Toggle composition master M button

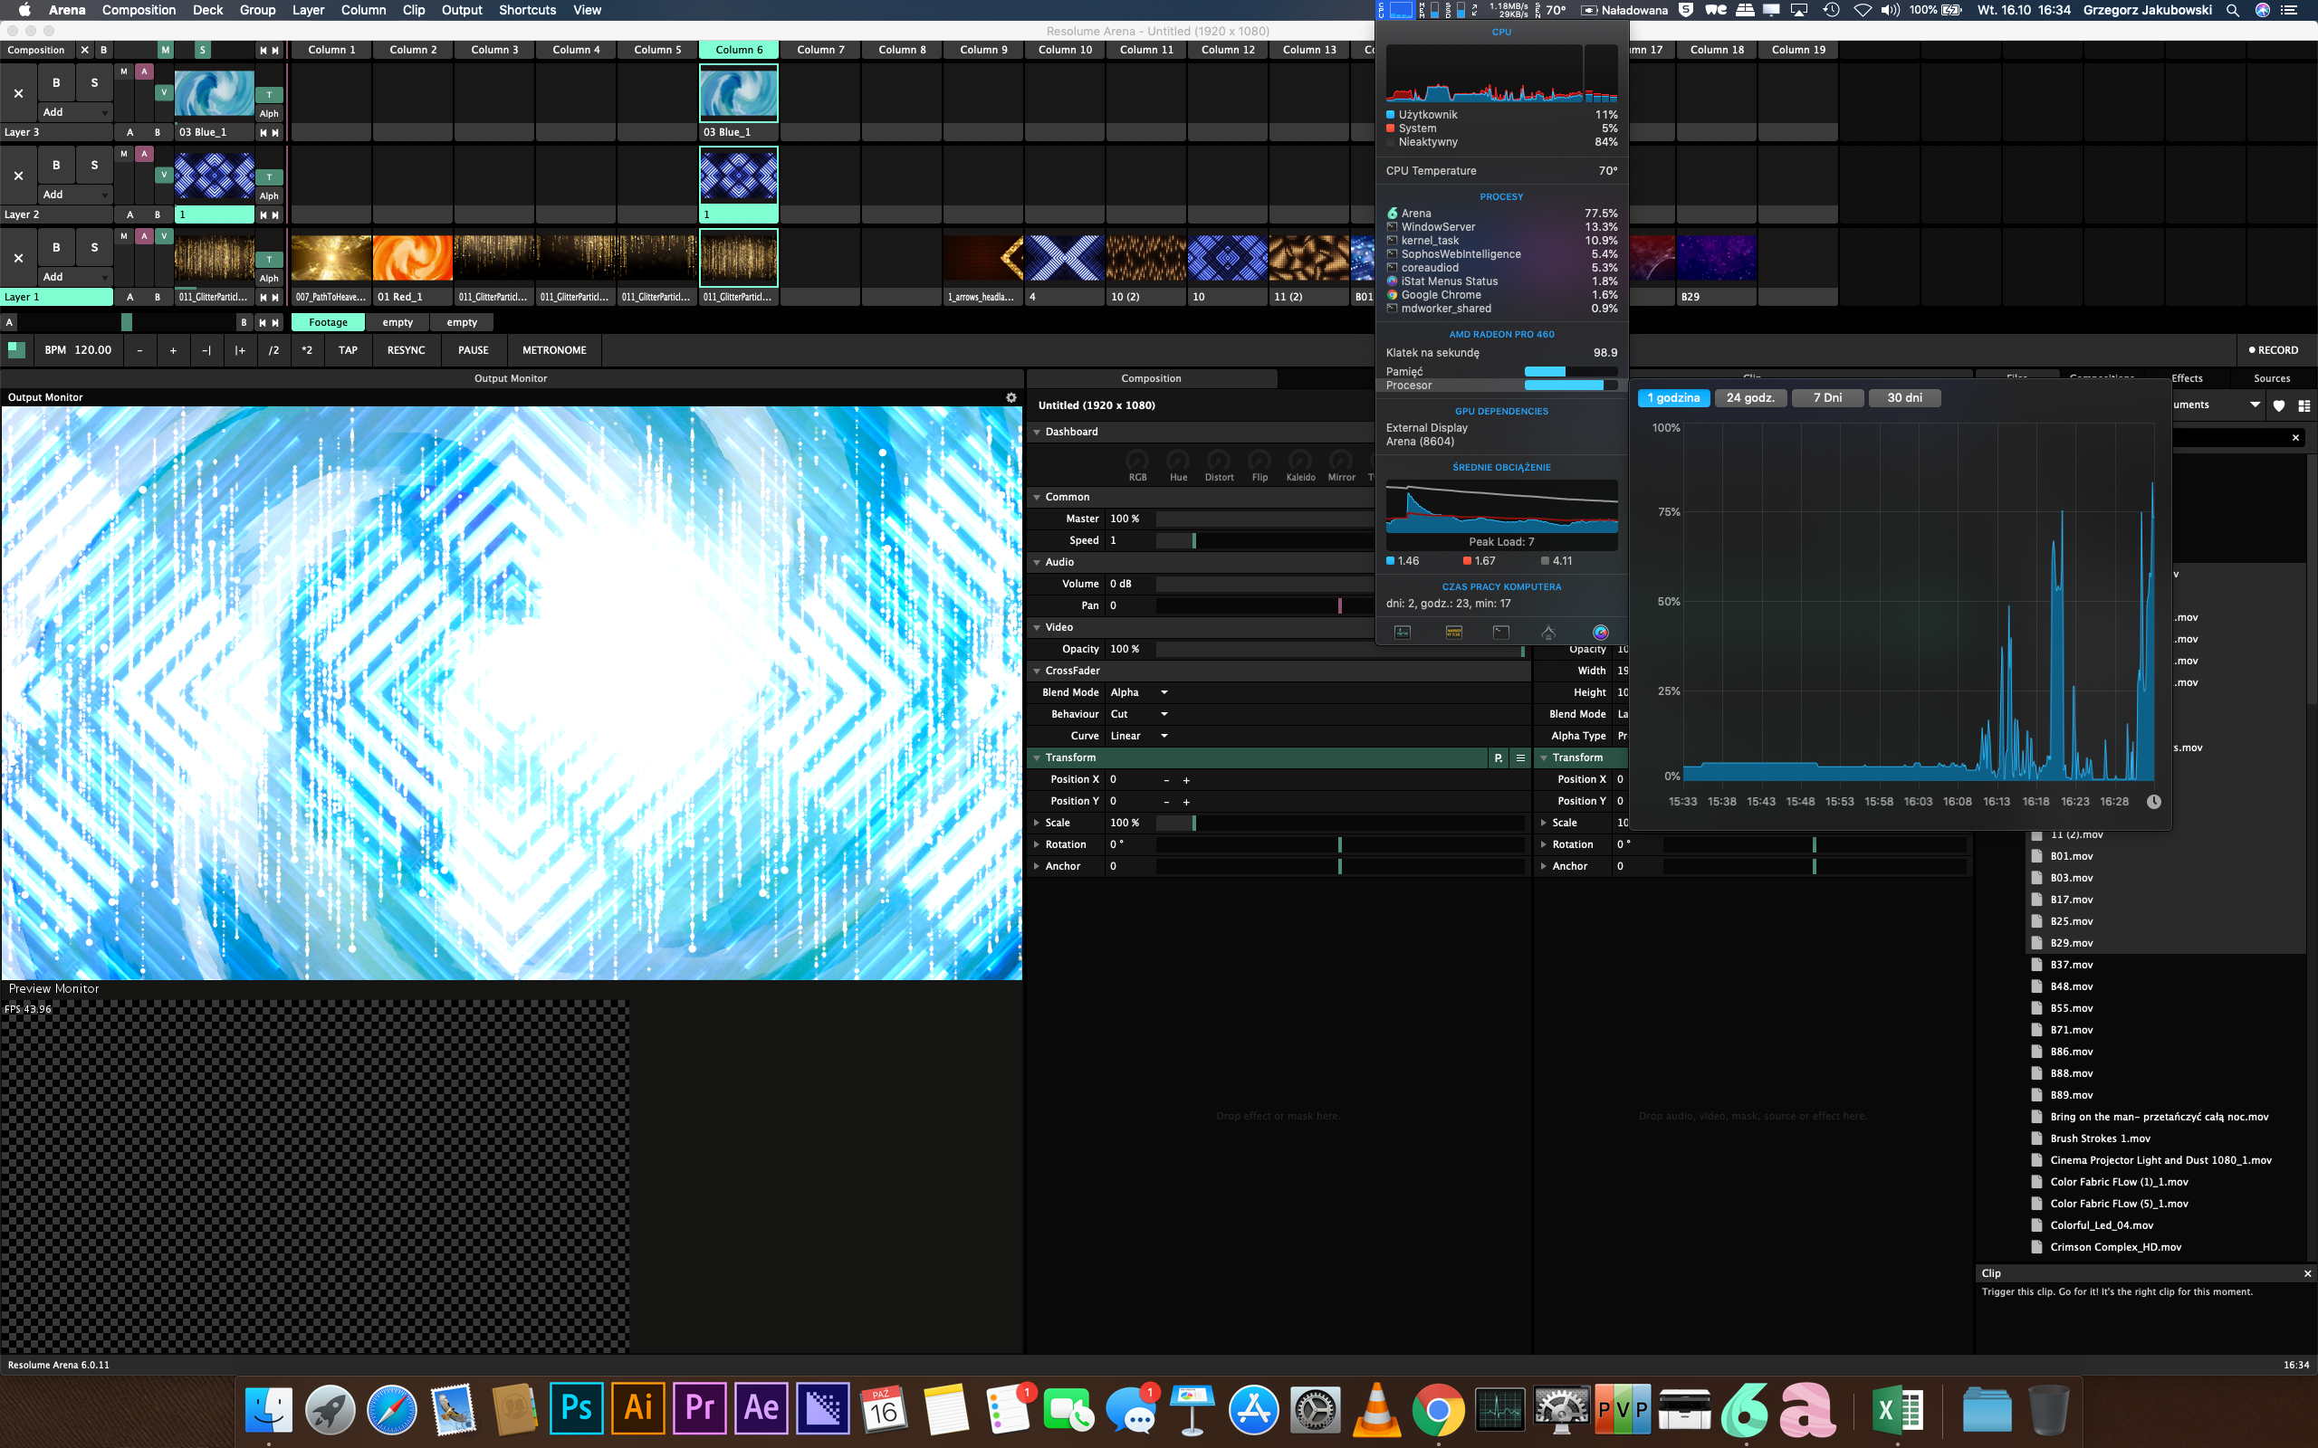(x=165, y=50)
